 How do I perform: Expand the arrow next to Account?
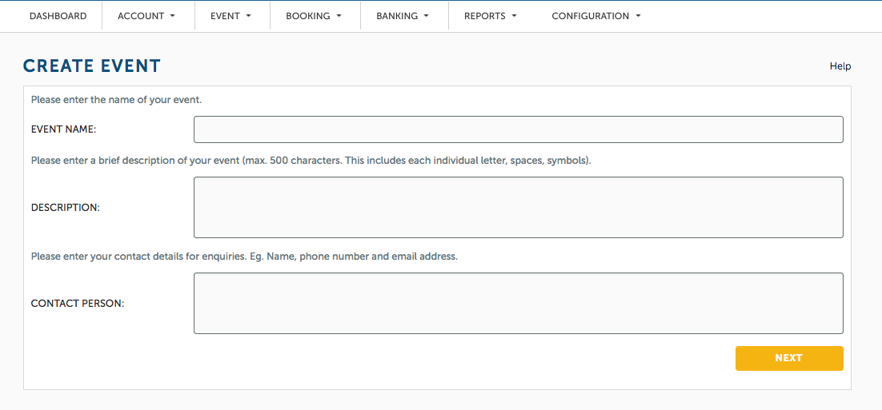click(x=172, y=16)
